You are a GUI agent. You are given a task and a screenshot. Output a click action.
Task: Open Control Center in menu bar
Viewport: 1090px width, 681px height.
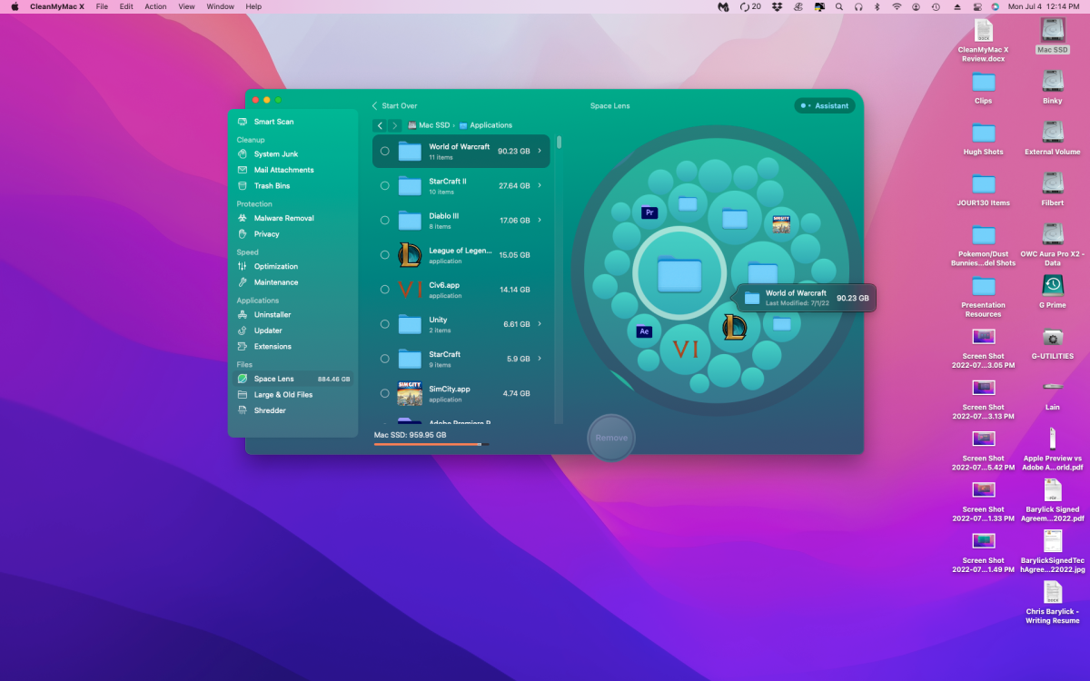(x=976, y=6)
